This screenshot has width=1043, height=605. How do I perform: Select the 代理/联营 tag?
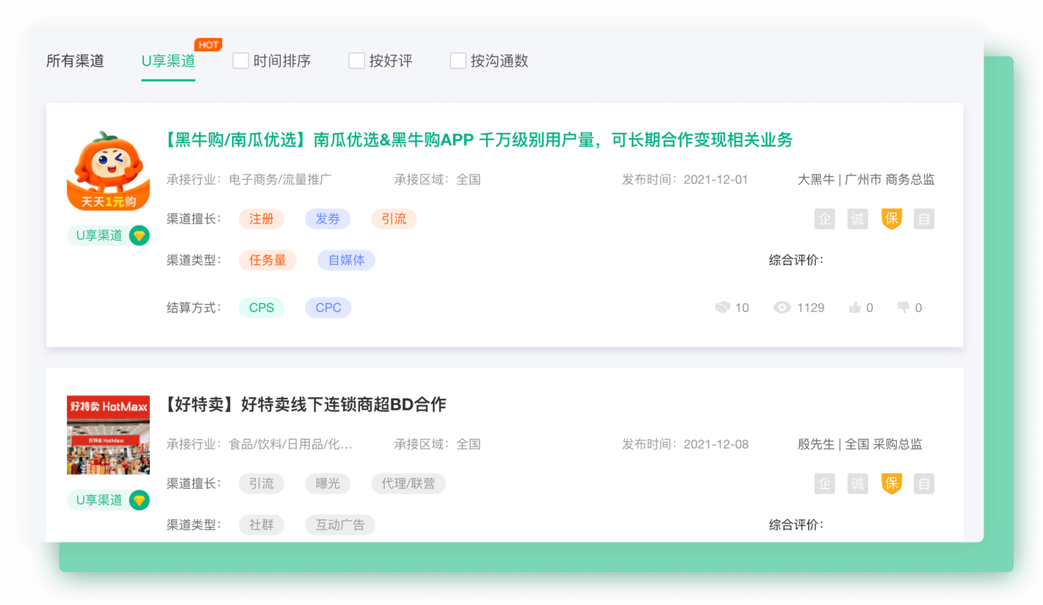coord(408,484)
